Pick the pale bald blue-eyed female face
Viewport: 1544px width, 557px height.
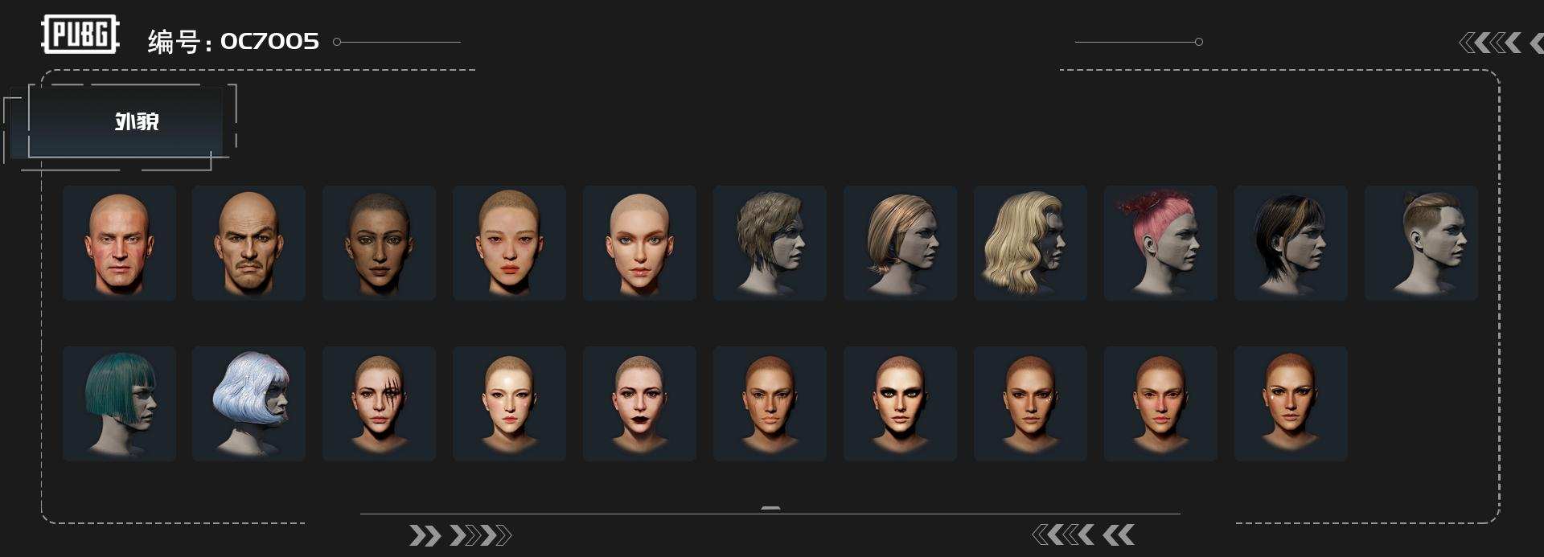[639, 243]
